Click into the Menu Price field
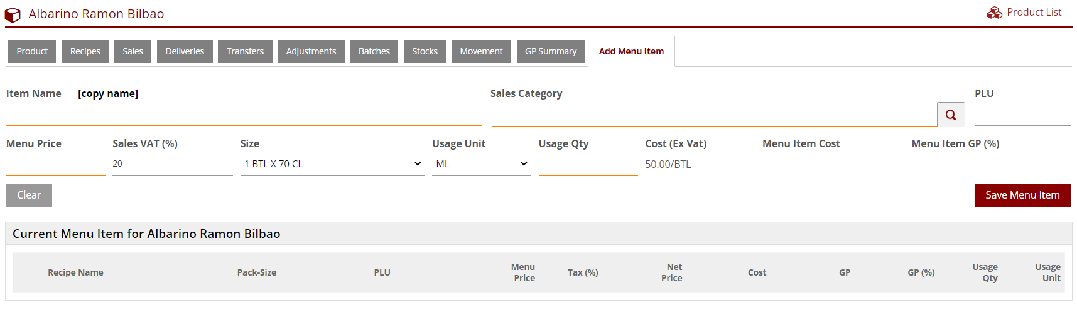The width and height of the screenshot is (1077, 310). click(x=55, y=165)
